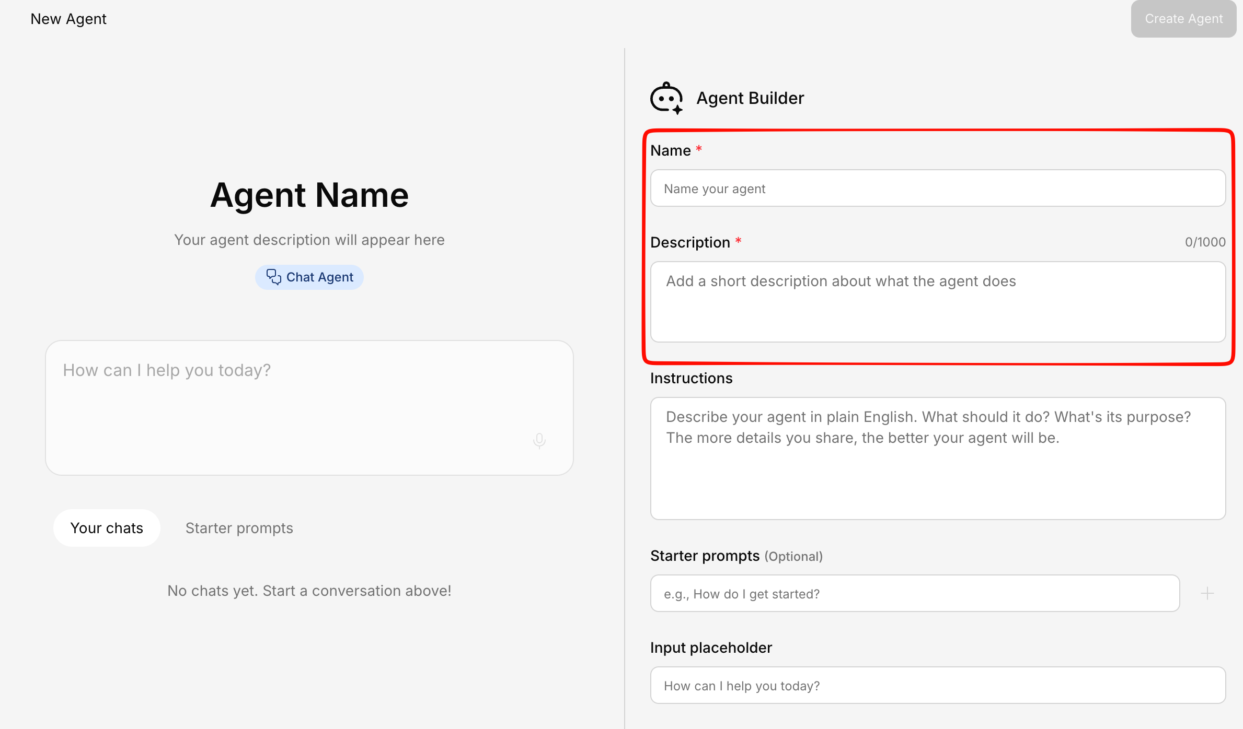Screen dimensions: 1243x729
Task: Click the New Agent page title
Action: [68, 19]
